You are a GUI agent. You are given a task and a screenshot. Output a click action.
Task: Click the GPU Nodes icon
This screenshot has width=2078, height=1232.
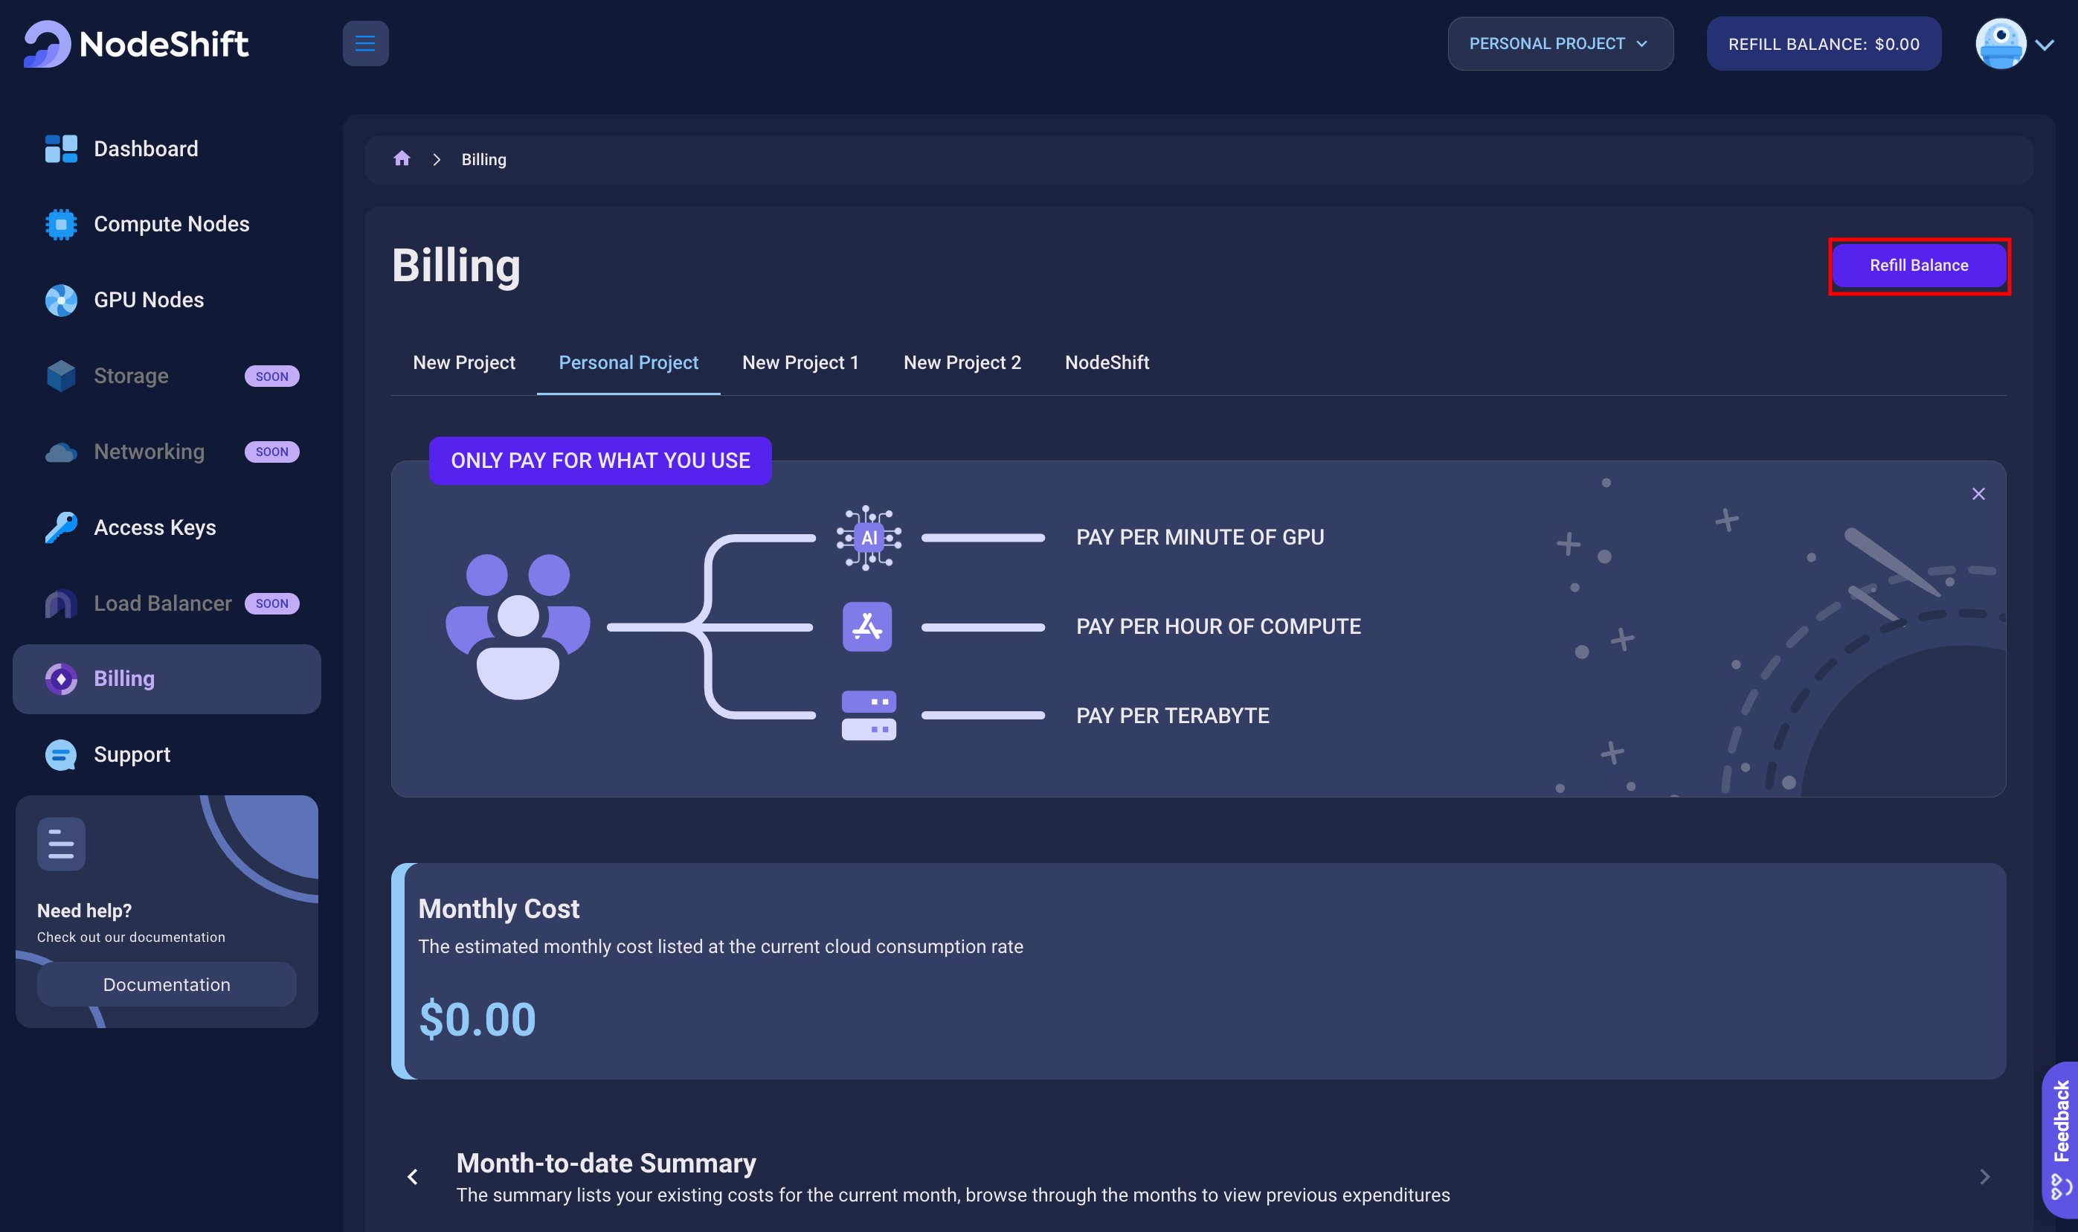coord(60,299)
